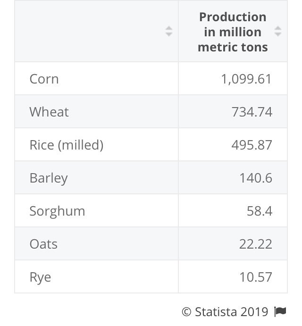The width and height of the screenshot is (302, 326).
Task: Select the 22.22 Oats value cell
Action: 256,244
